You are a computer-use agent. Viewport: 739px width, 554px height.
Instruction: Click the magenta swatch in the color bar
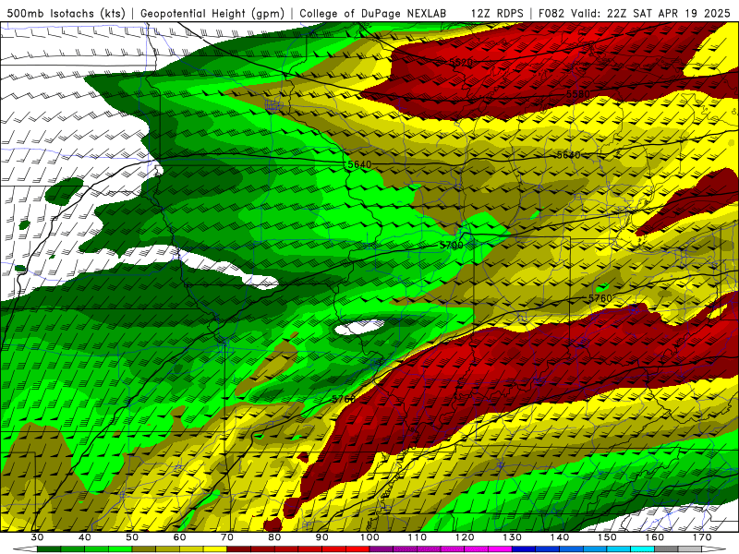(x=500, y=548)
